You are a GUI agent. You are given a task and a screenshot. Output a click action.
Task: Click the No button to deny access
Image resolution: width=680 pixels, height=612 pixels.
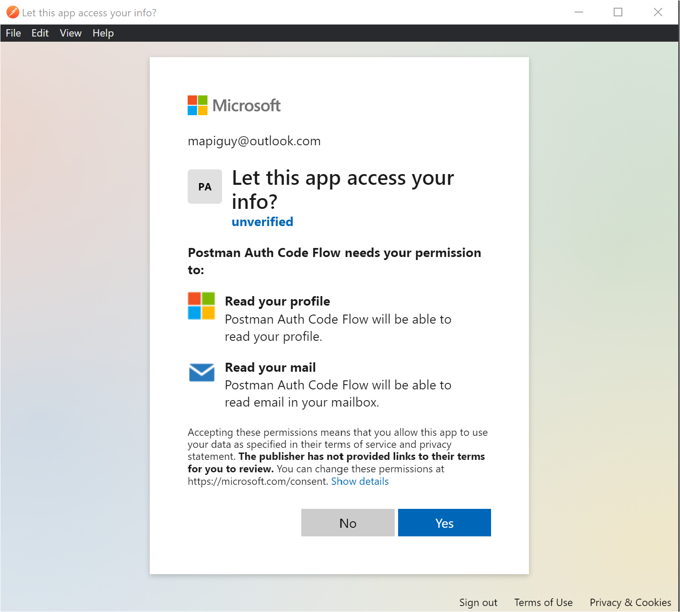348,523
